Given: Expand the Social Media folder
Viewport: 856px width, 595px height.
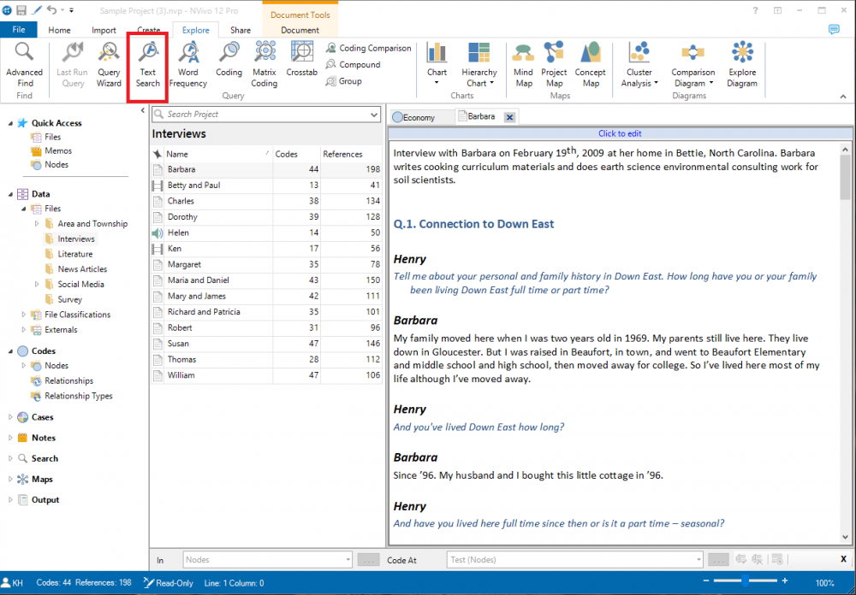Looking at the screenshot, I should coord(37,284).
